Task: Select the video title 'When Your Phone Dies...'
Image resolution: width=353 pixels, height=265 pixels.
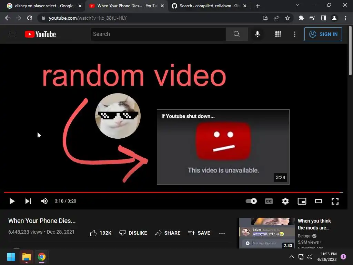Action: [42, 220]
